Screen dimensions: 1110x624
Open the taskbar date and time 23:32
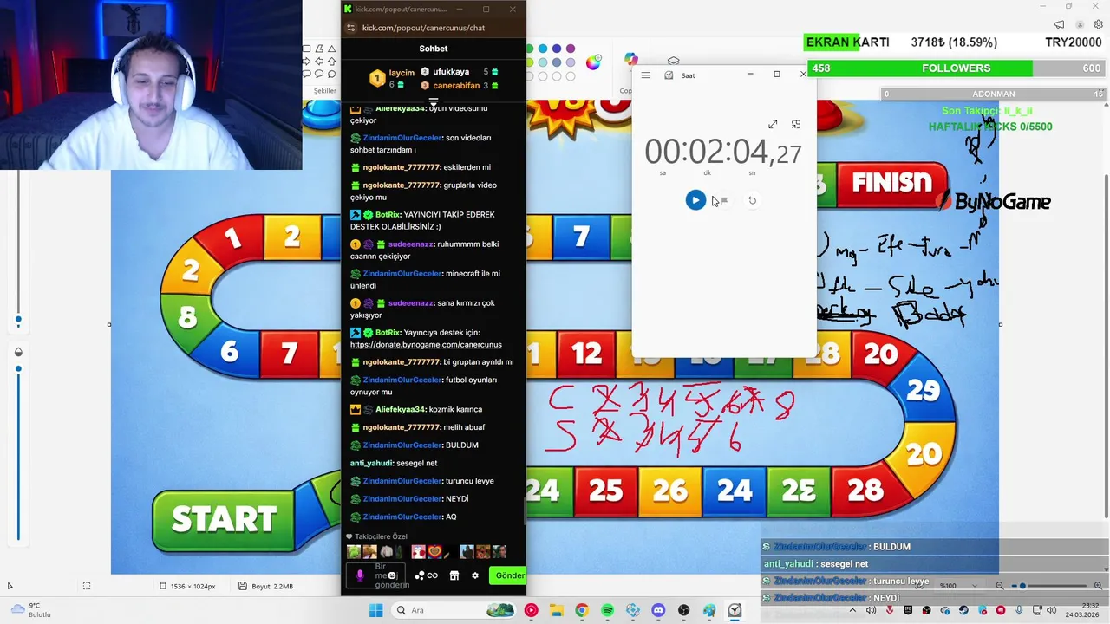pos(1081,610)
